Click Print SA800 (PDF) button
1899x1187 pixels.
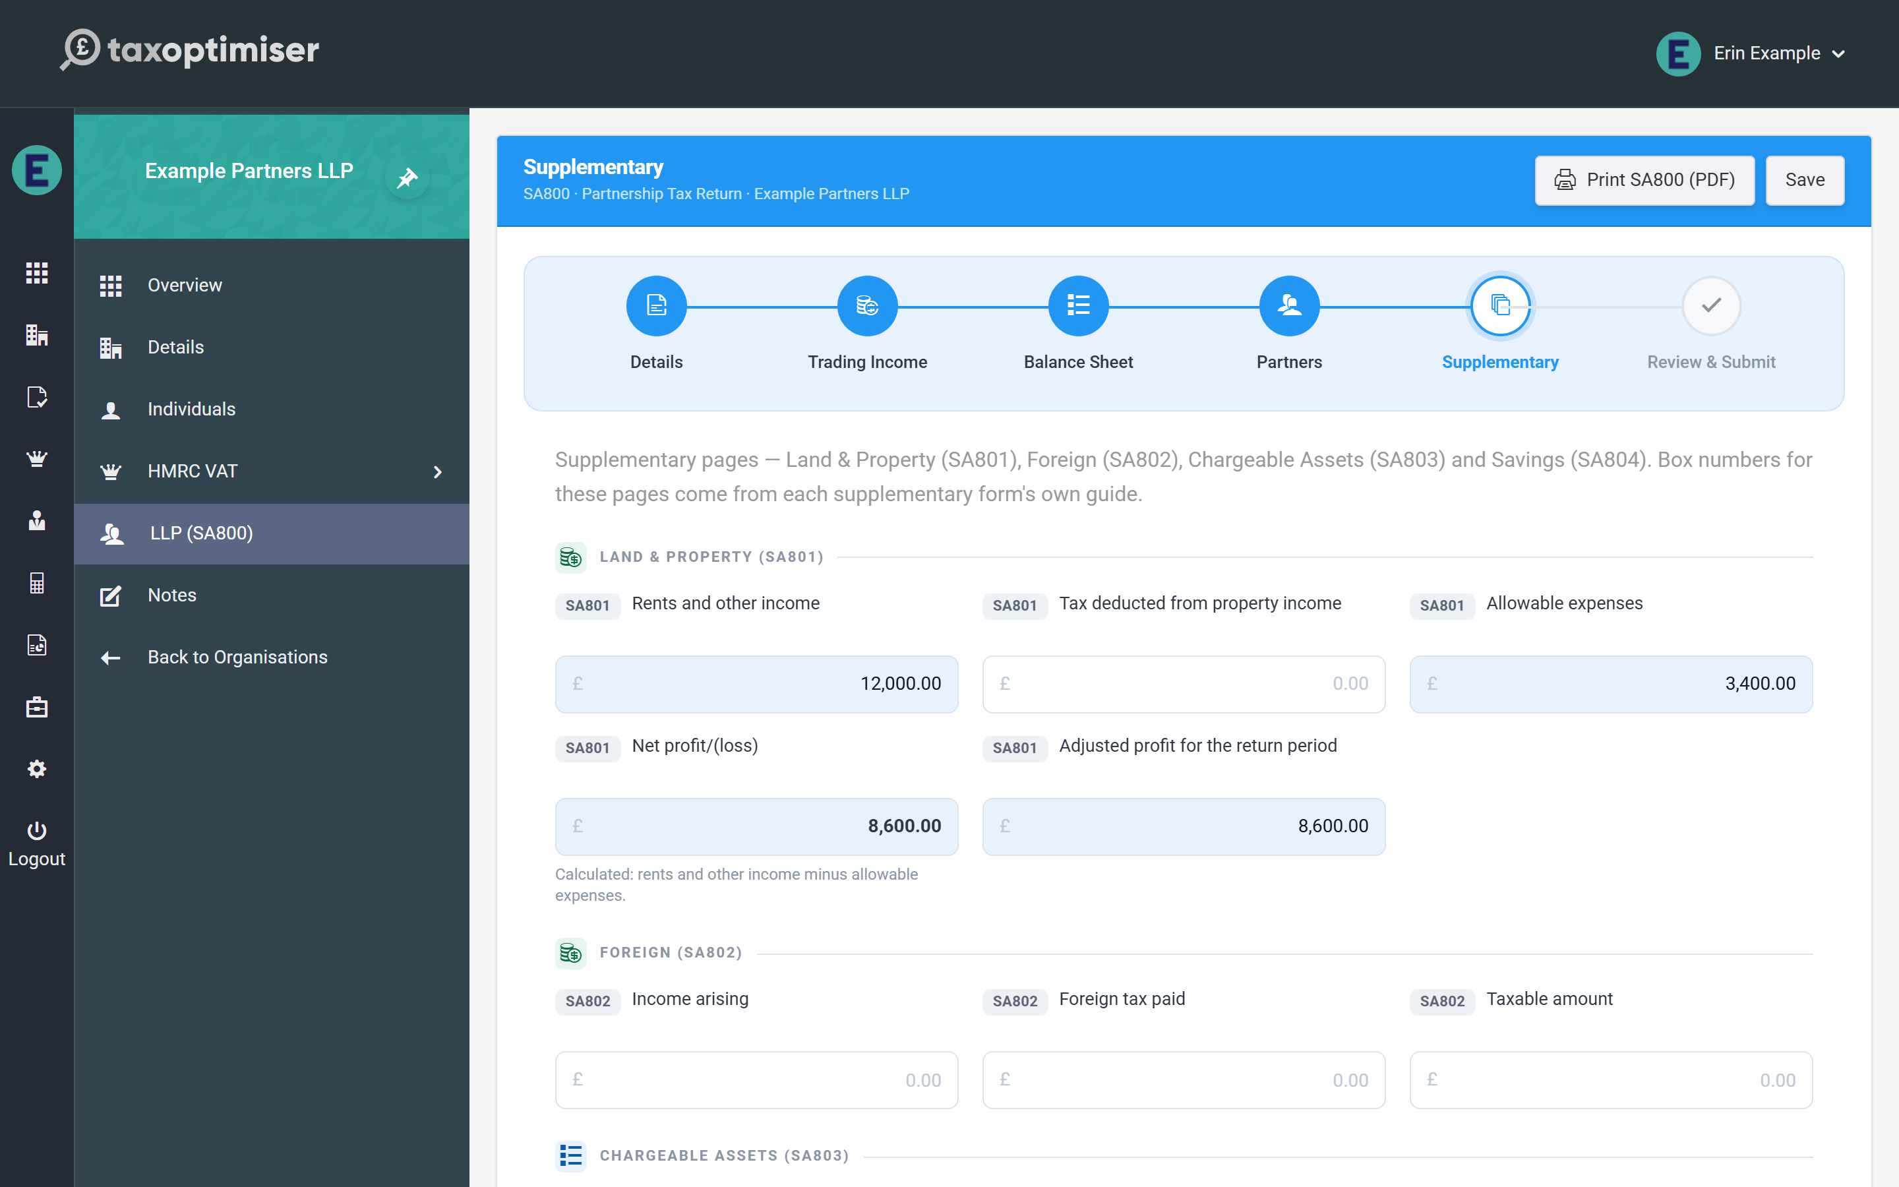pos(1644,180)
